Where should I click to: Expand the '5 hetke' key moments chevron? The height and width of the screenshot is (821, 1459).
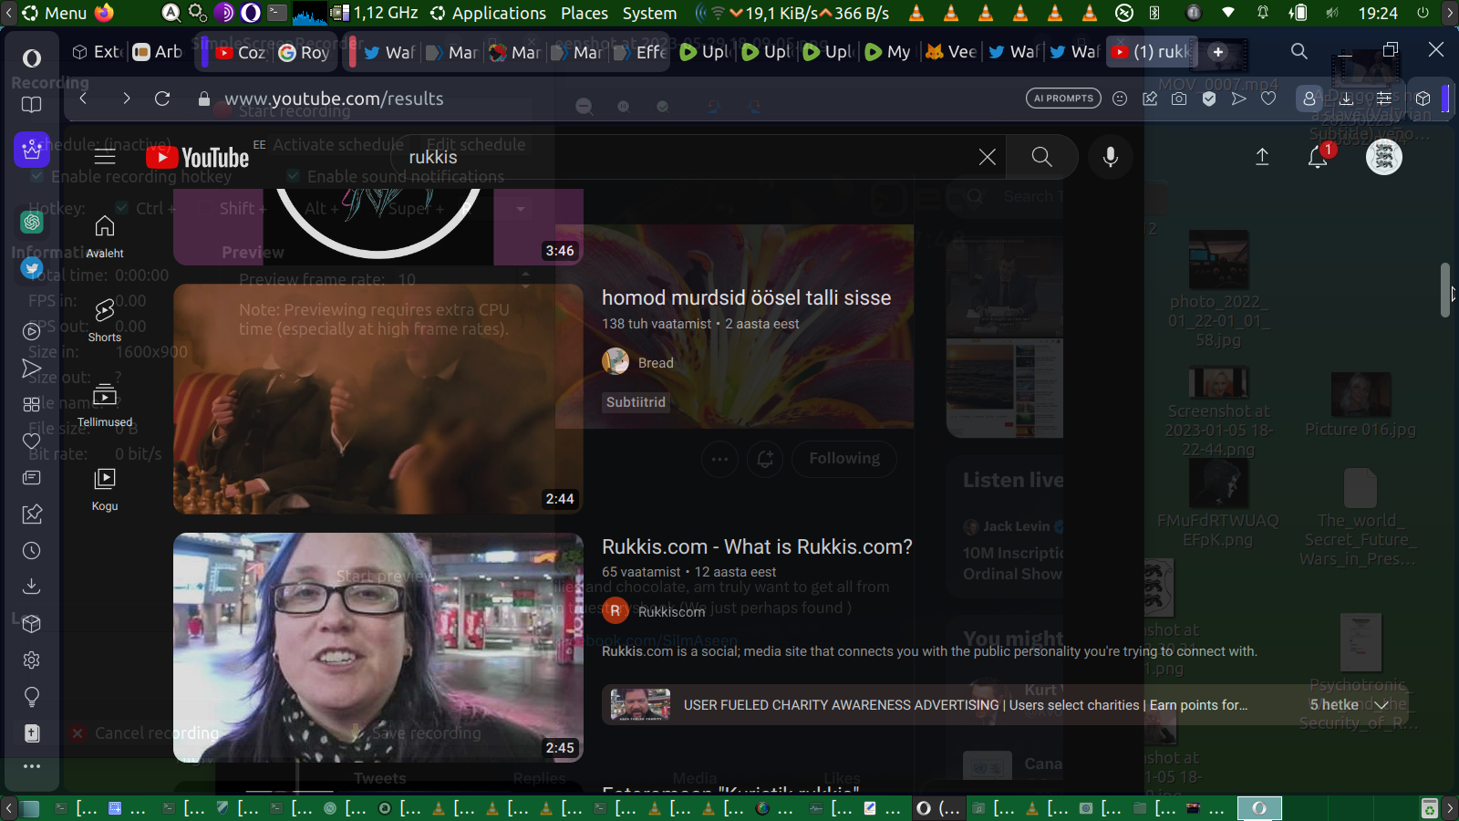pos(1381,705)
